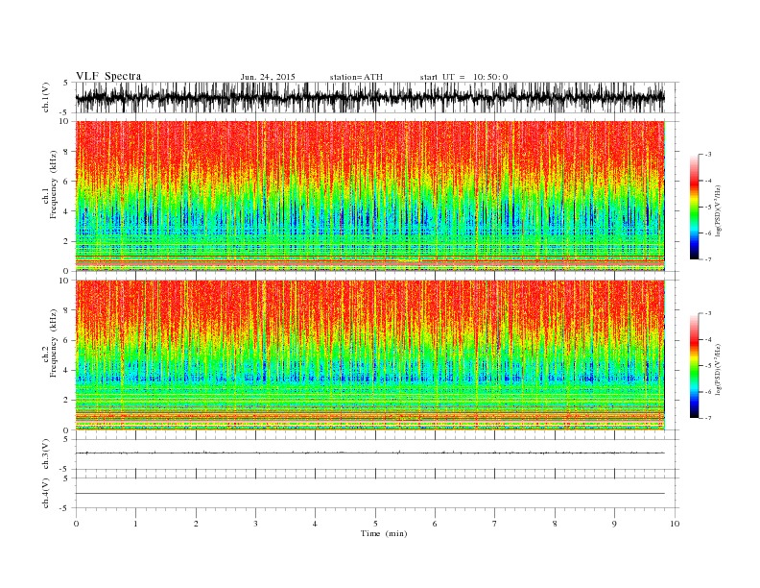The height and width of the screenshot is (588, 760).
Task: Click time axis tick label "9"
Action: pyautogui.click(x=614, y=524)
